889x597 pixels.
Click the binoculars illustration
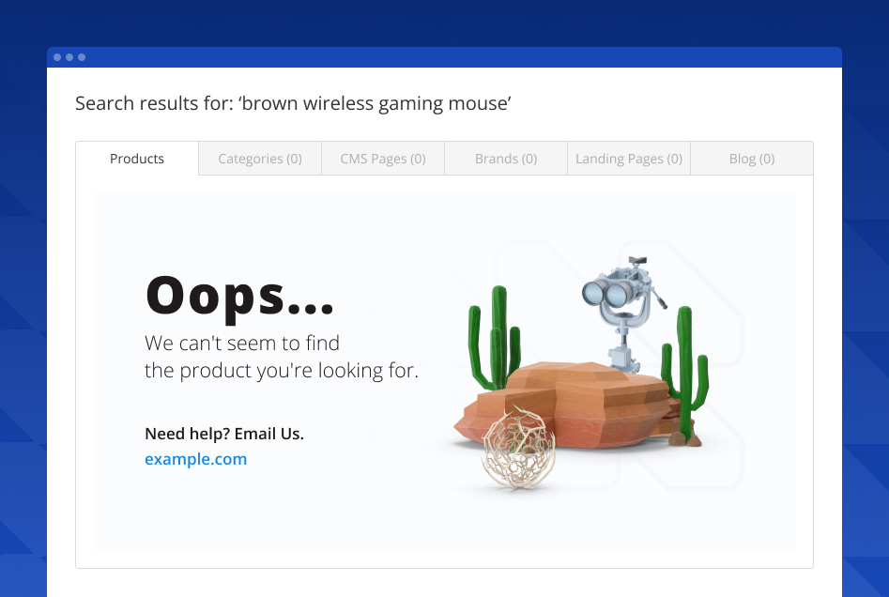622,313
